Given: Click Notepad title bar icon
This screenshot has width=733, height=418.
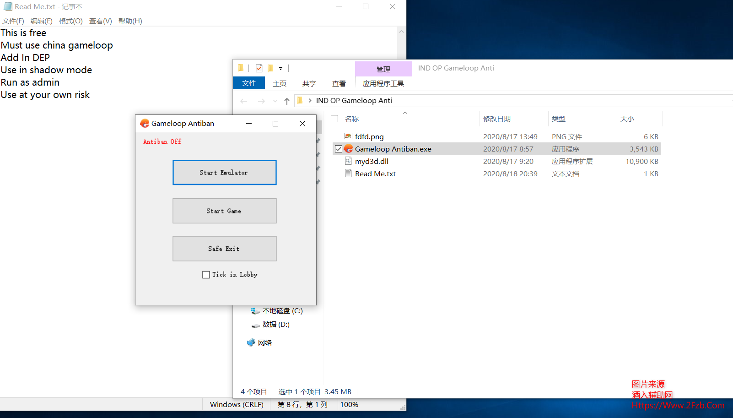Looking at the screenshot, I should tap(8, 6).
